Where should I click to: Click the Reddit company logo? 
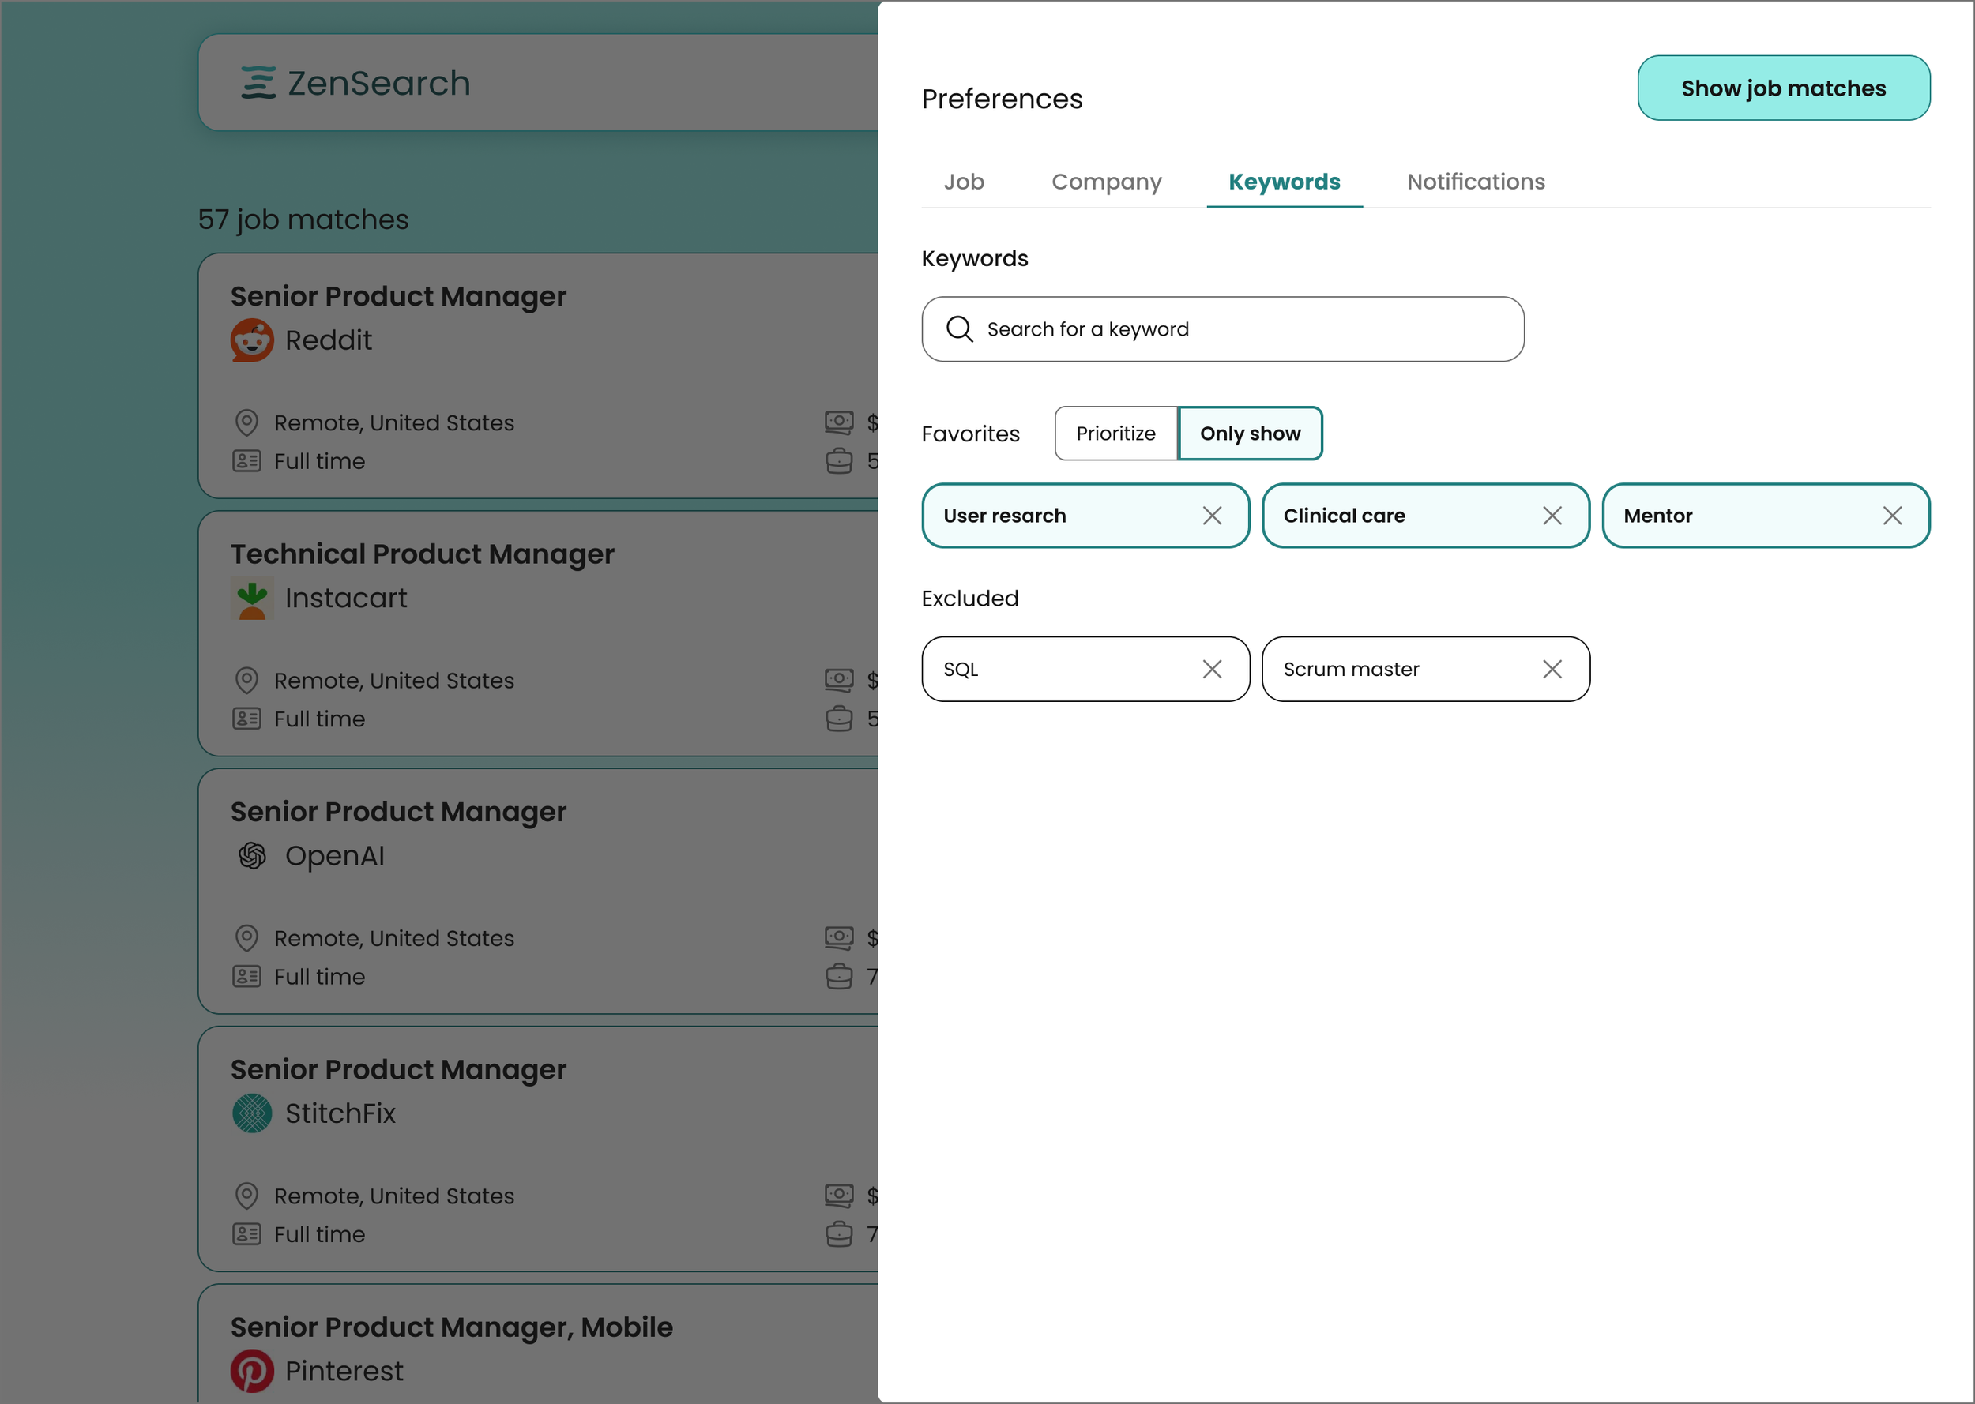252,340
